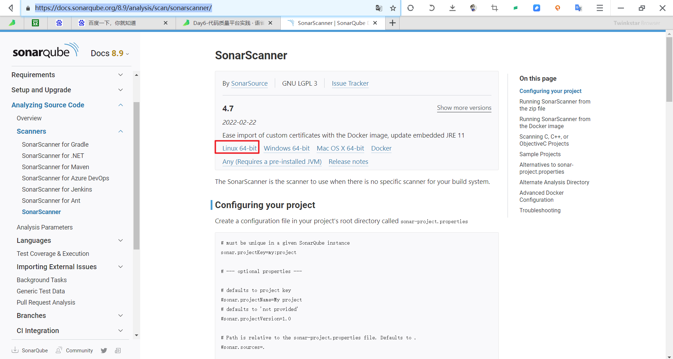Switch to the blue paw pinned tab
673x359 pixels.
click(59, 23)
